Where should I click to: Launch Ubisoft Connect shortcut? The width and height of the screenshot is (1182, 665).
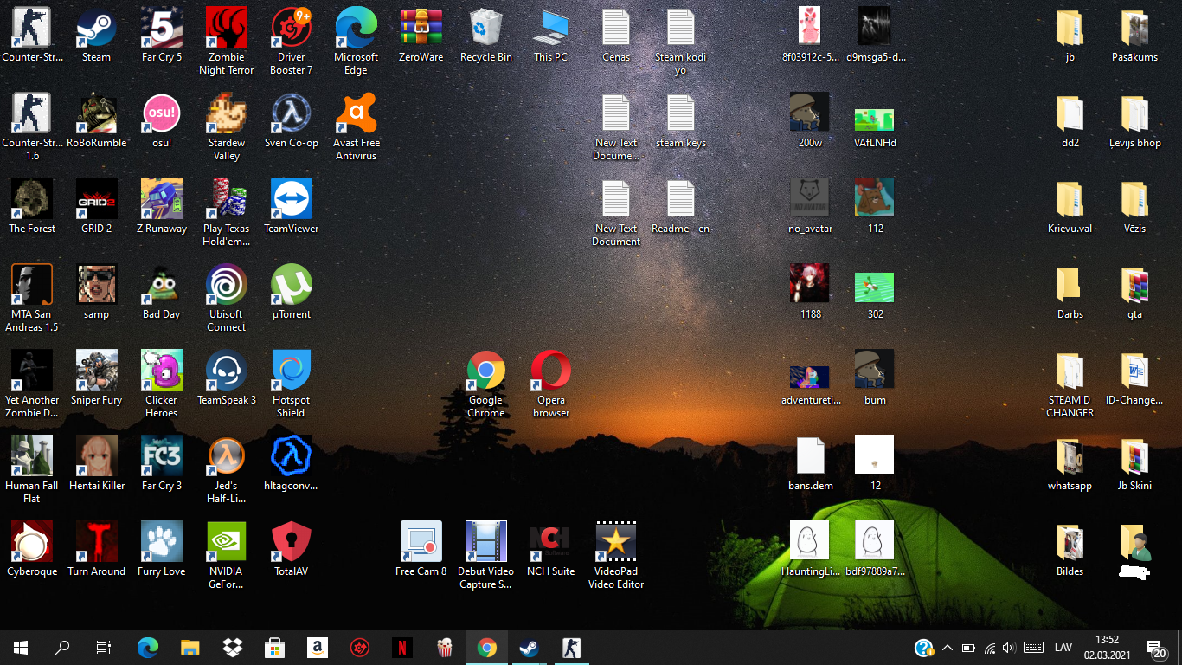(226, 299)
